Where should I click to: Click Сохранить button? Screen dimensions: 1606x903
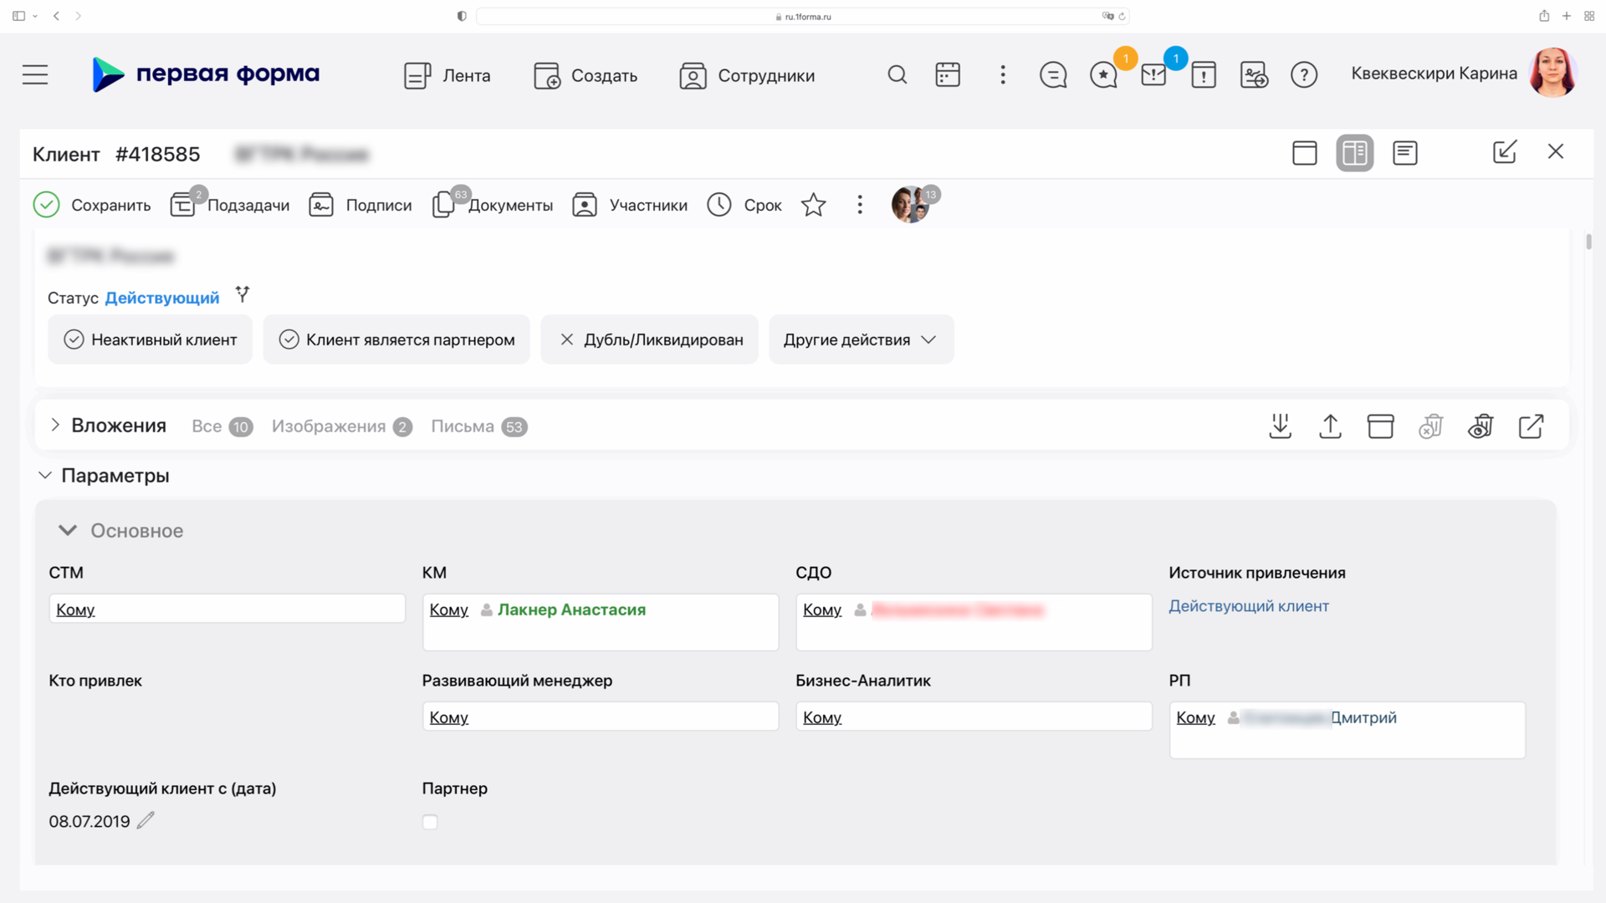pyautogui.click(x=92, y=205)
